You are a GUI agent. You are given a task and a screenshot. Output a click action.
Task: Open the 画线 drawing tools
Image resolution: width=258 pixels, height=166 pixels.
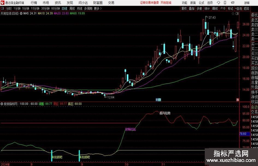pyautogui.click(x=215, y=8)
